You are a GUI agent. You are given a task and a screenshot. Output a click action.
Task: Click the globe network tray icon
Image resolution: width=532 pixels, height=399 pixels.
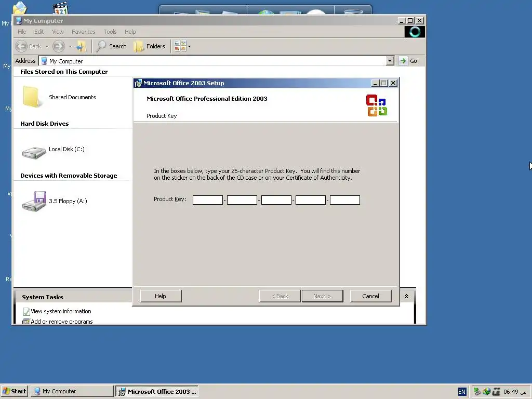click(x=486, y=392)
